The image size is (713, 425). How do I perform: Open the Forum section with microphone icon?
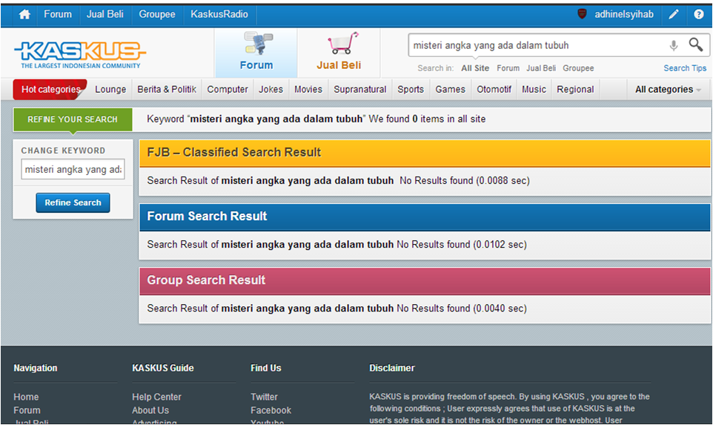[256, 53]
